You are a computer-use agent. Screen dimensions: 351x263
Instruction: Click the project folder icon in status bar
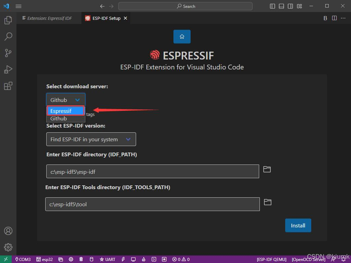point(61,259)
